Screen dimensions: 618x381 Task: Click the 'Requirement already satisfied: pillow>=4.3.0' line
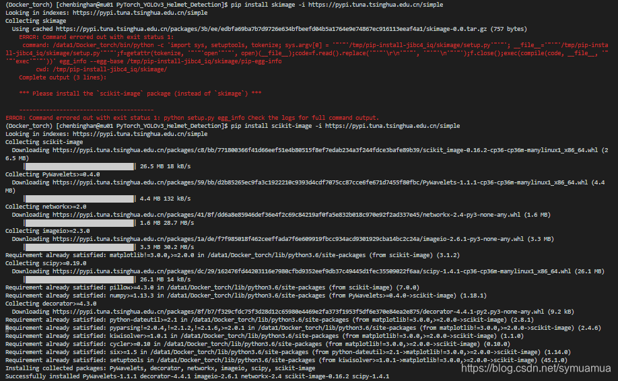click(212, 287)
